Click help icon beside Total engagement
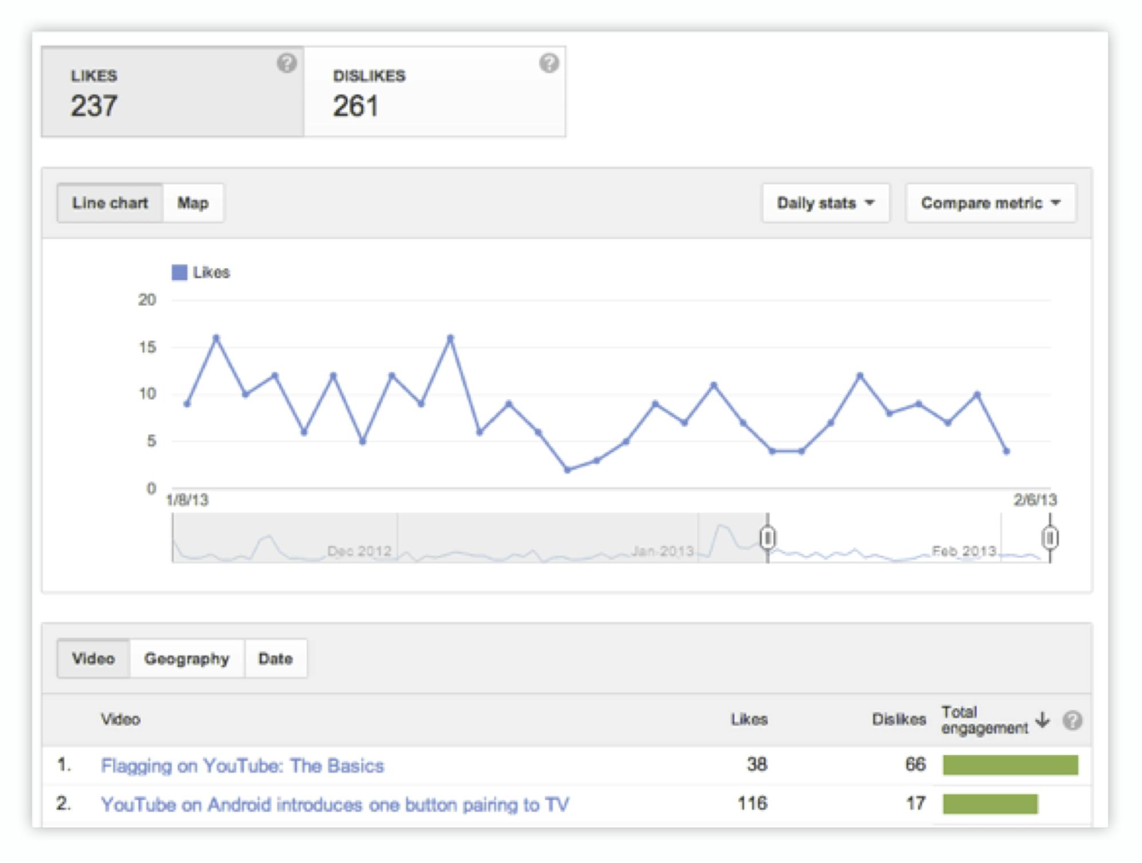Viewport: 1142px width, 863px height. [1072, 720]
